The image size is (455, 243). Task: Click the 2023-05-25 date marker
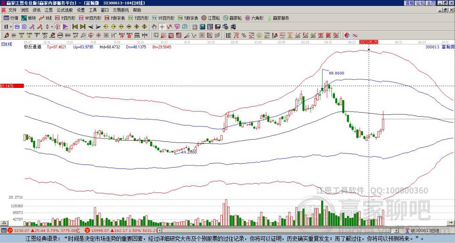[x=368, y=42]
